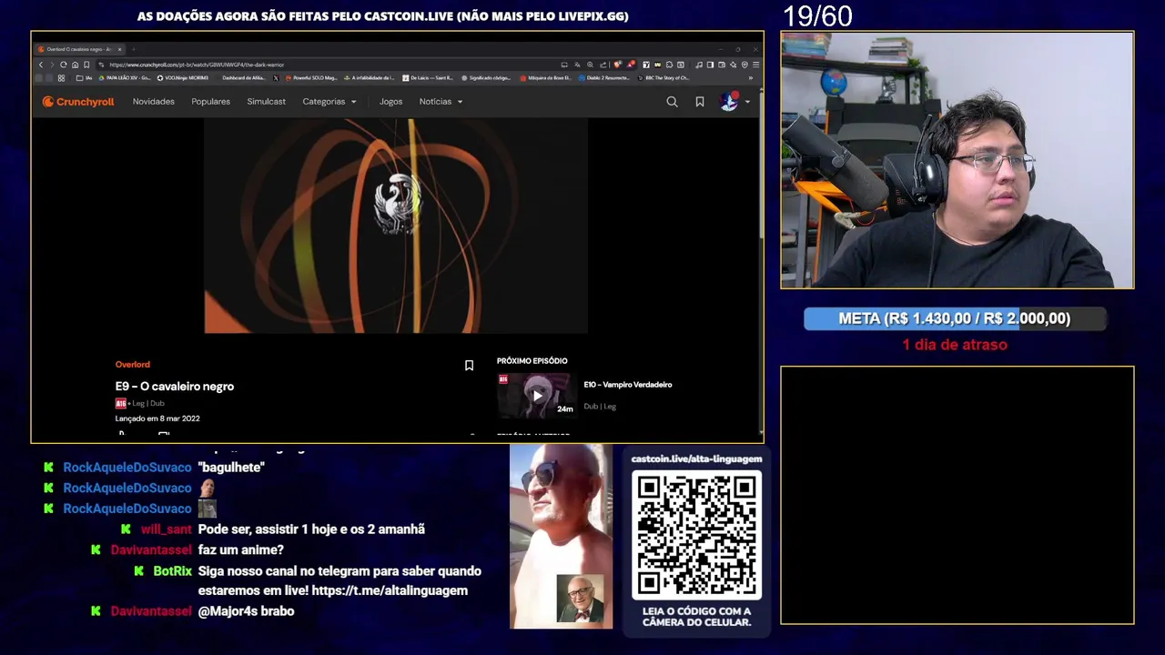Open the IAs bookmarks folder
1165x655 pixels.
click(x=85, y=78)
